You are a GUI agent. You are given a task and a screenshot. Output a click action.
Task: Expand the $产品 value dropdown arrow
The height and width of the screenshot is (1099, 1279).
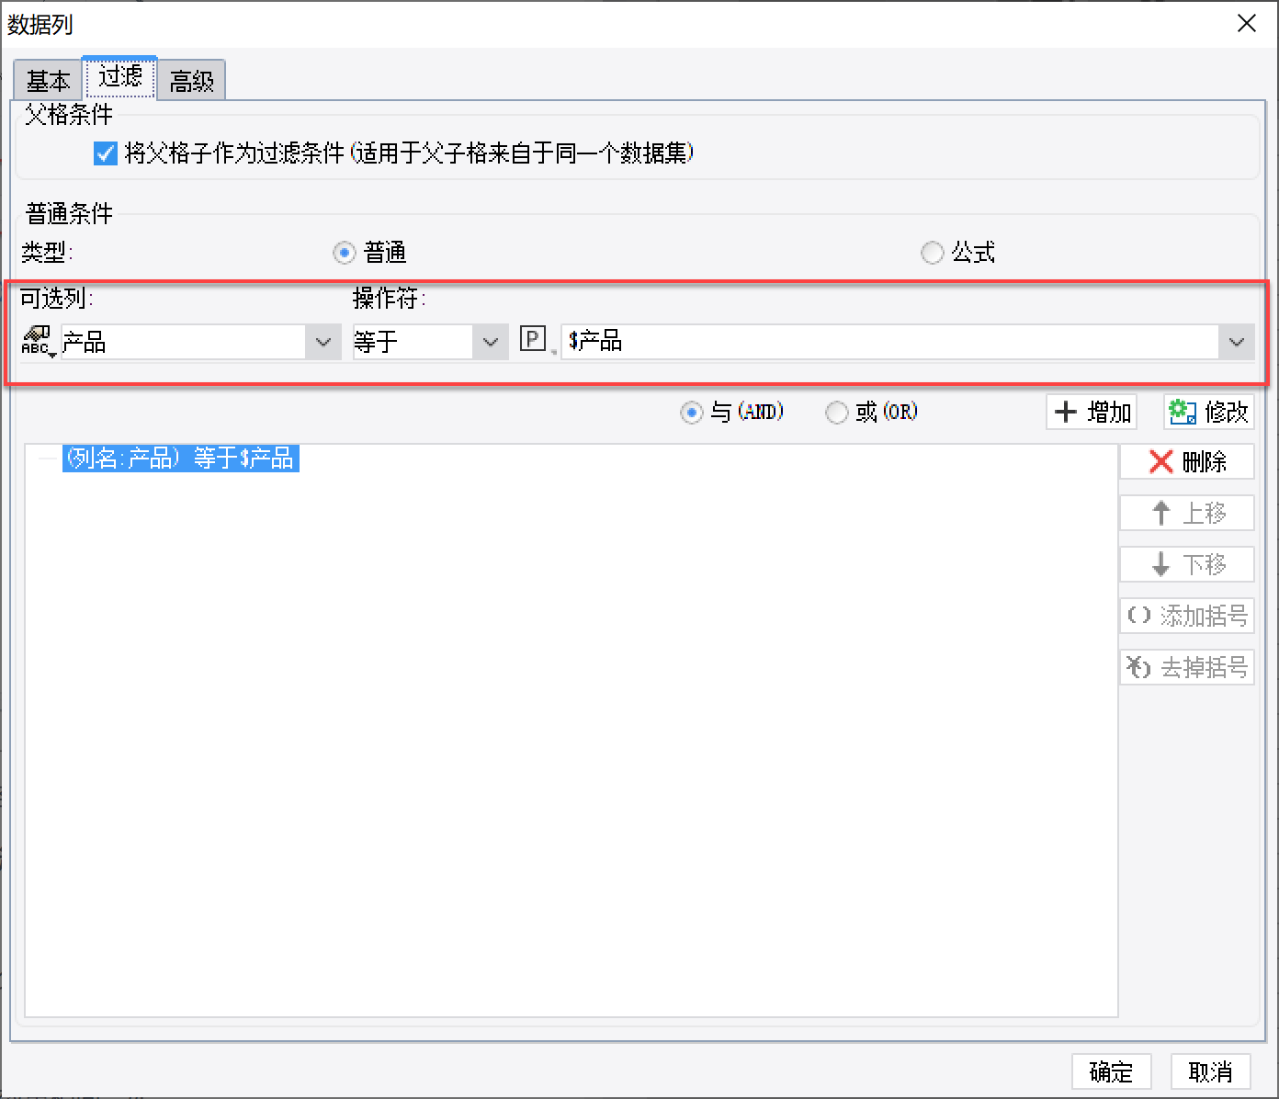(1237, 342)
